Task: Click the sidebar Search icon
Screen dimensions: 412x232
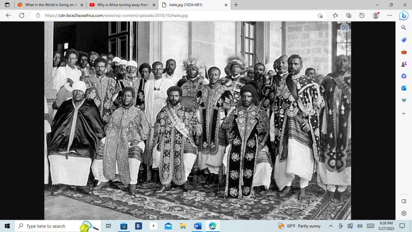Action: [404, 28]
